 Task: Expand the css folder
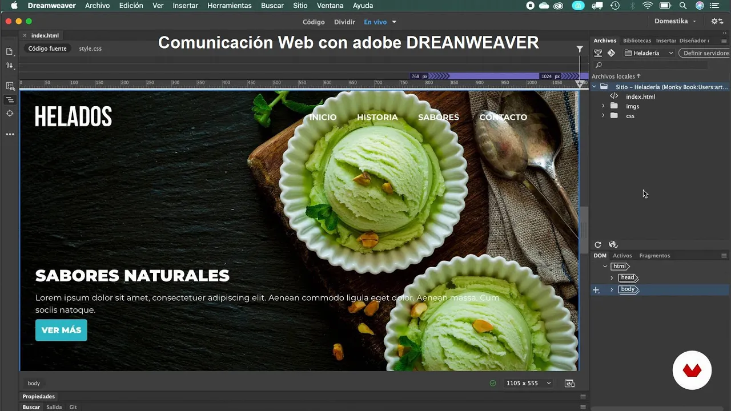click(603, 116)
